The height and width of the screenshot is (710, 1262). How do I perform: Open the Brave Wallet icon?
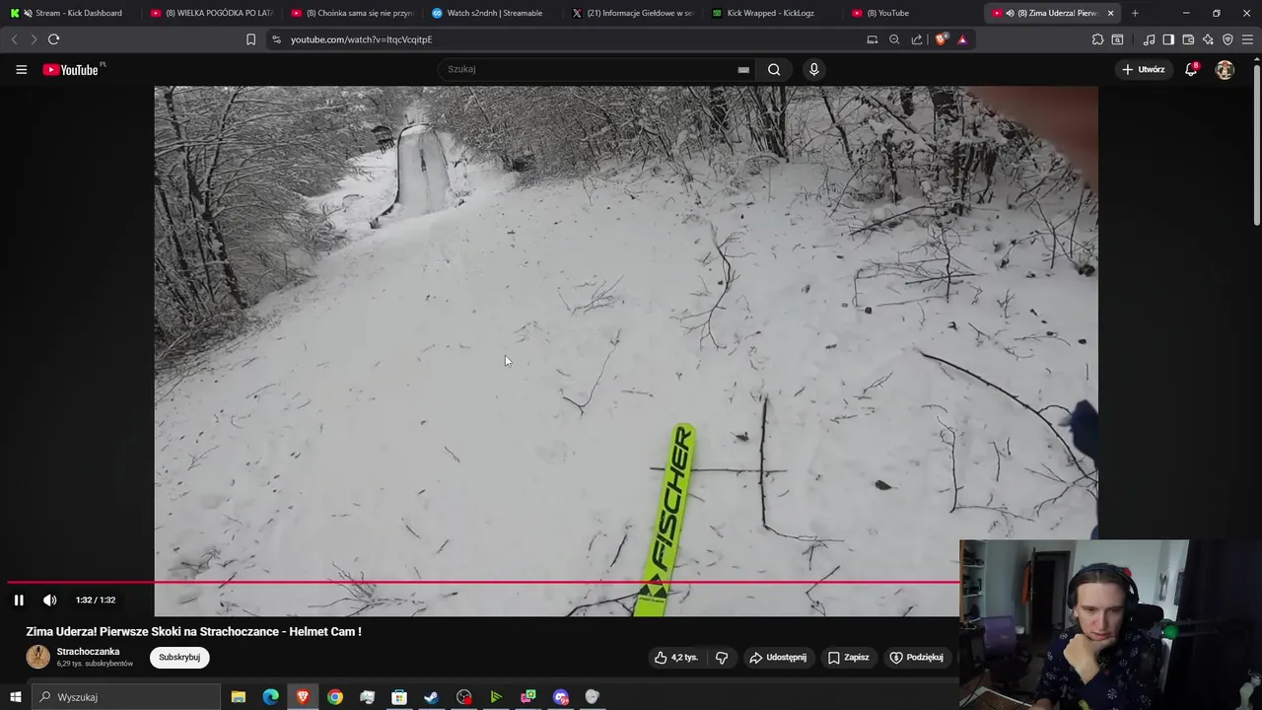coord(1188,39)
